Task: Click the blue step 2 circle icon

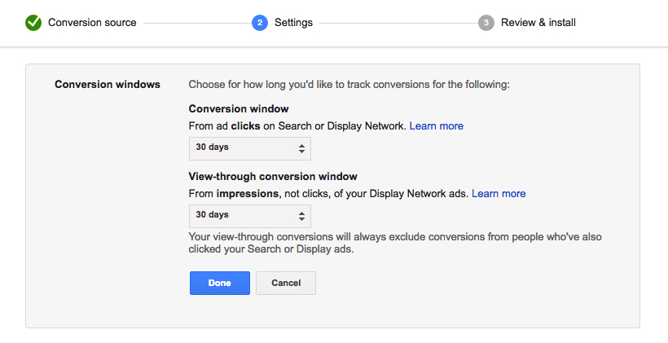Action: [x=259, y=23]
